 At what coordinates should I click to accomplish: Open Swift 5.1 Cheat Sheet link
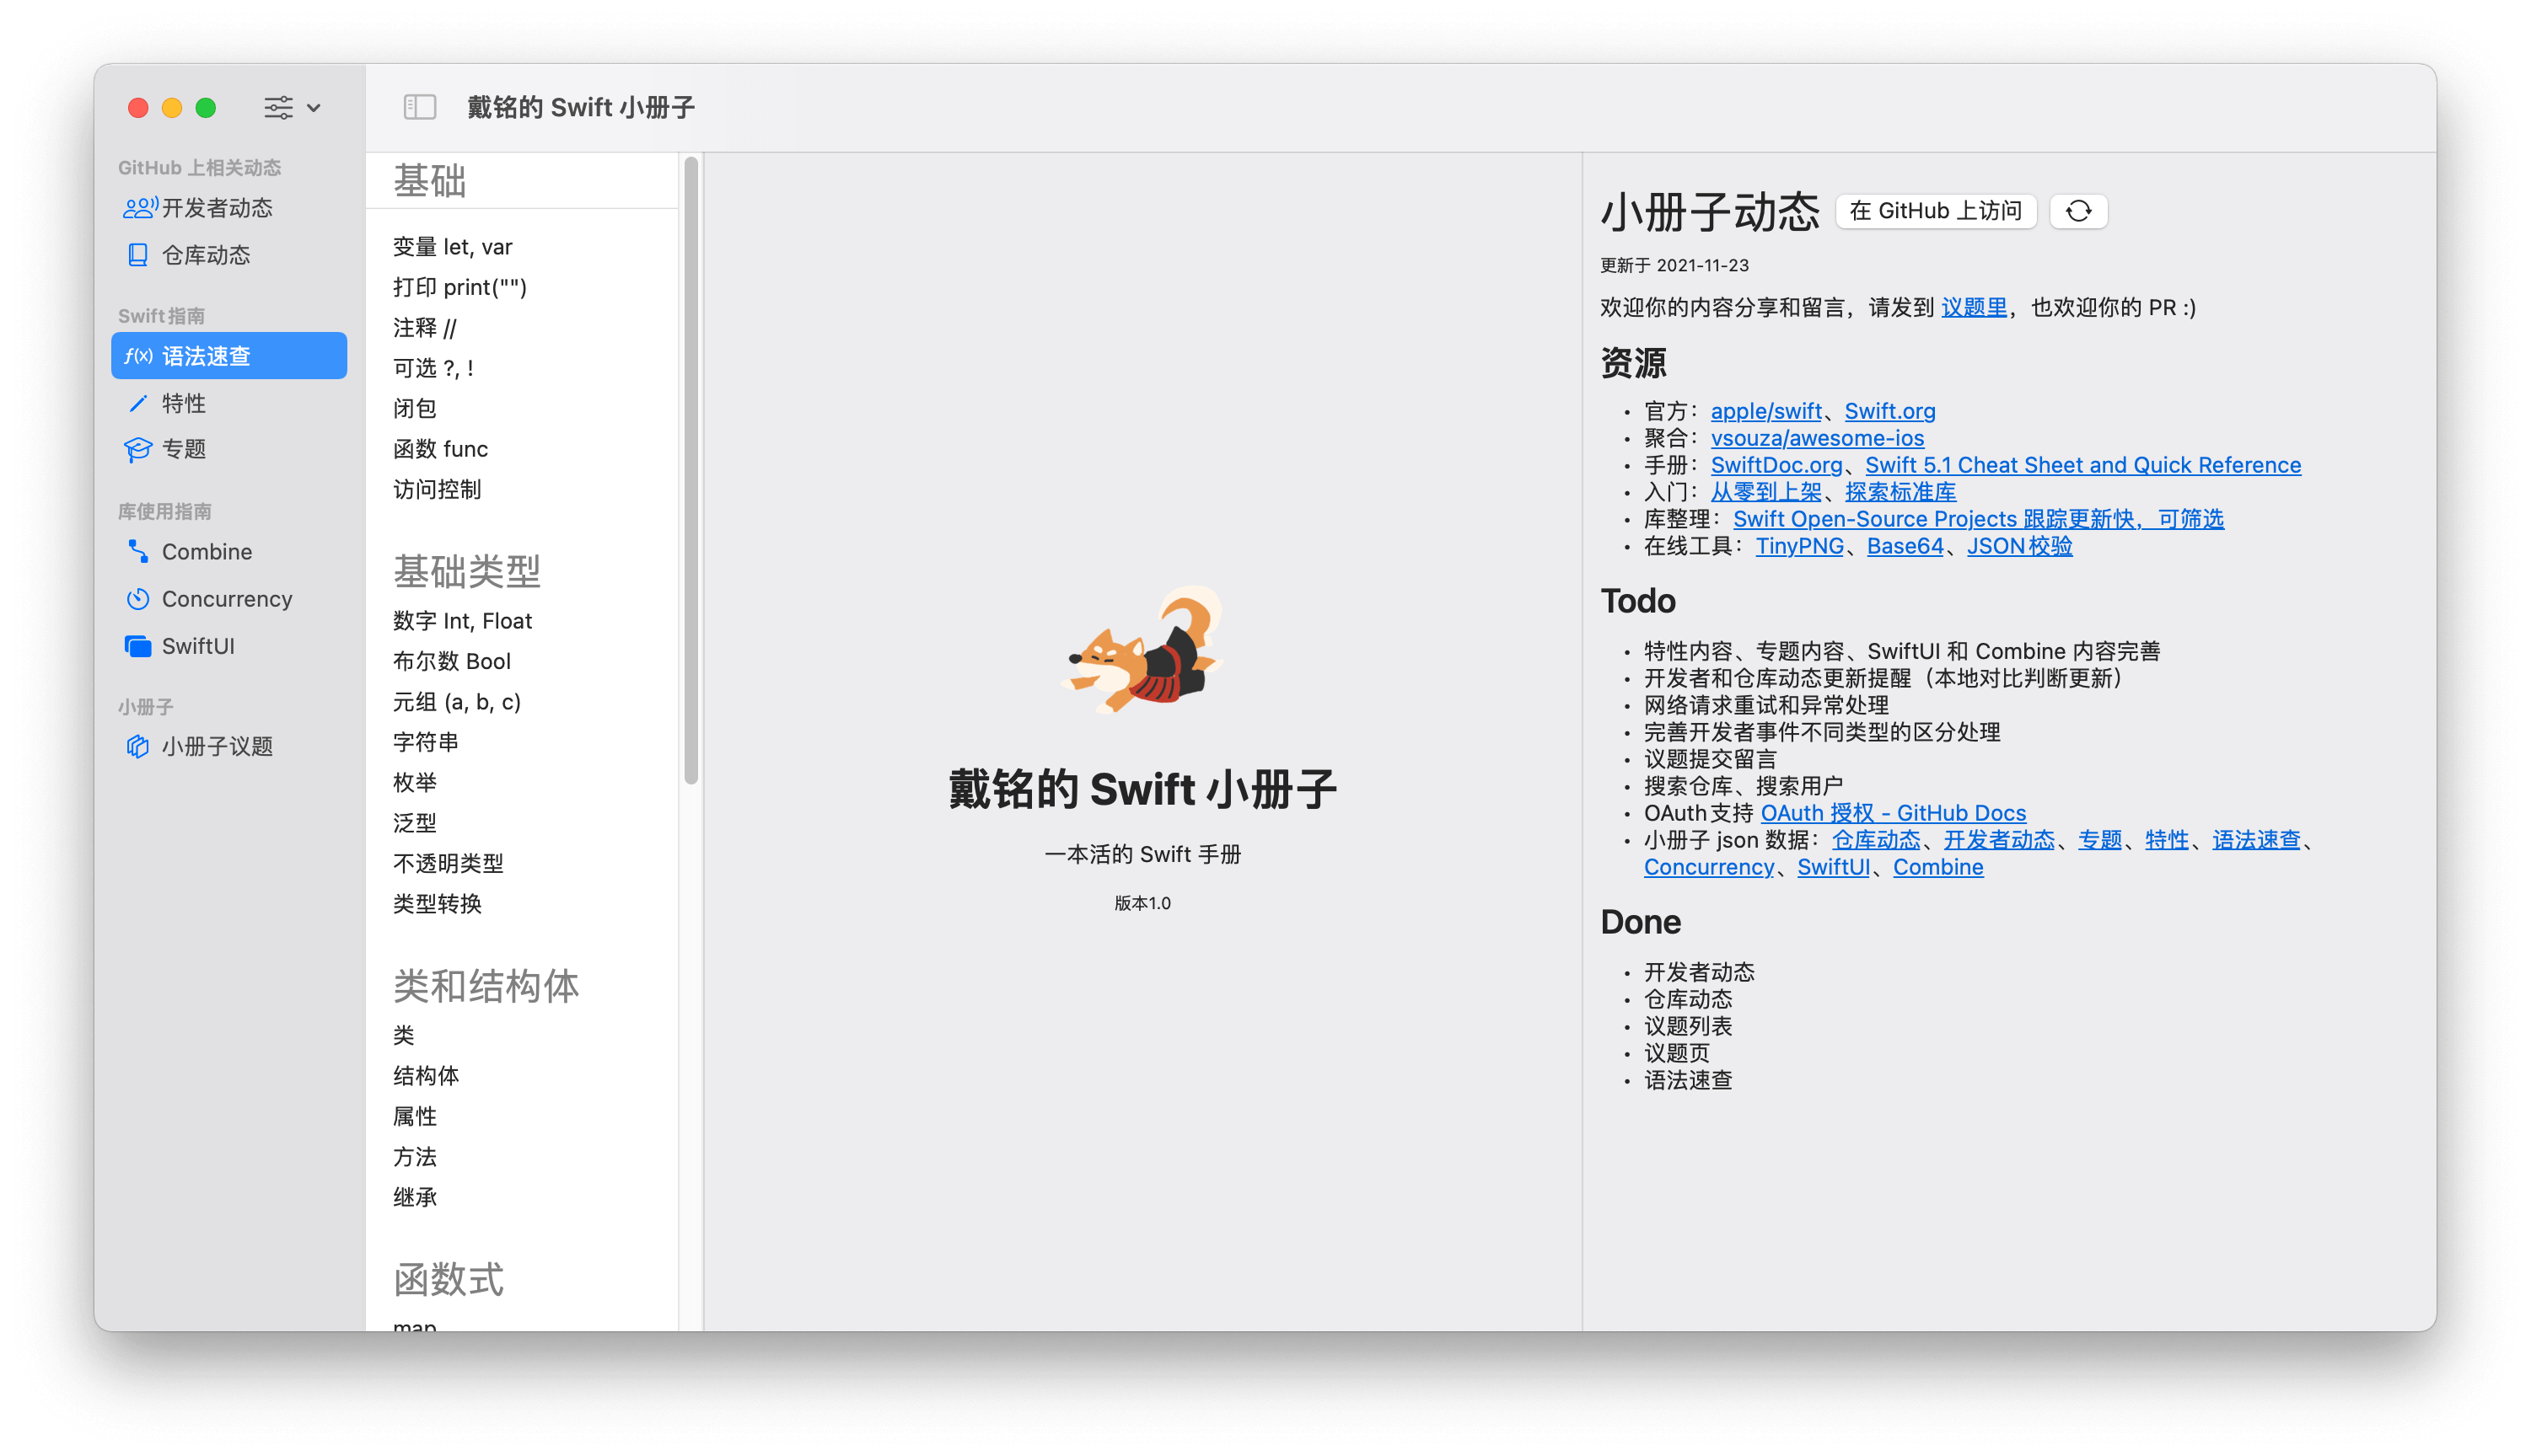(2082, 465)
